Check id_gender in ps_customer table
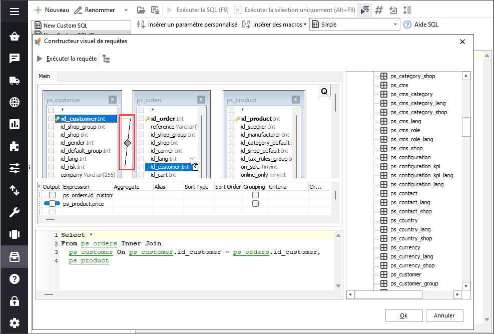This screenshot has height=334, width=494. pyautogui.click(x=52, y=143)
